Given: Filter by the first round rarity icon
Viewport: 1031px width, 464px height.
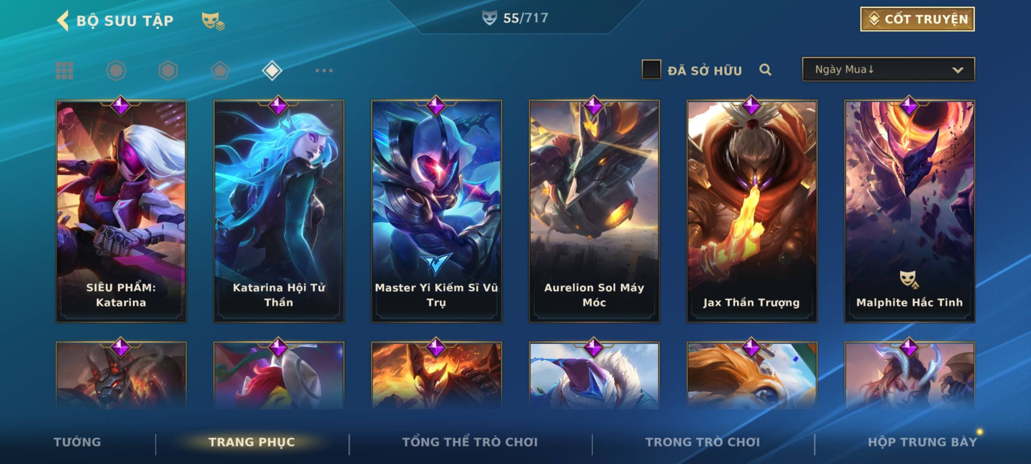Looking at the screenshot, I should coord(116,70).
